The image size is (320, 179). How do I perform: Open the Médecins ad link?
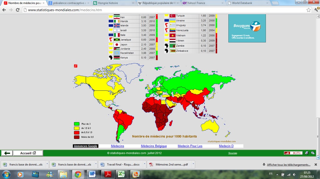click(117, 146)
